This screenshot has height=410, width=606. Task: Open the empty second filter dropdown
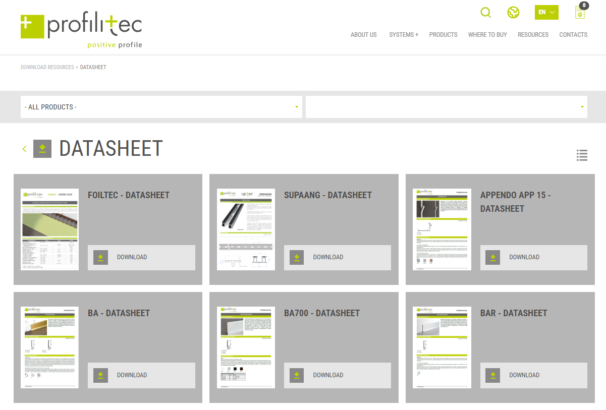click(x=446, y=107)
